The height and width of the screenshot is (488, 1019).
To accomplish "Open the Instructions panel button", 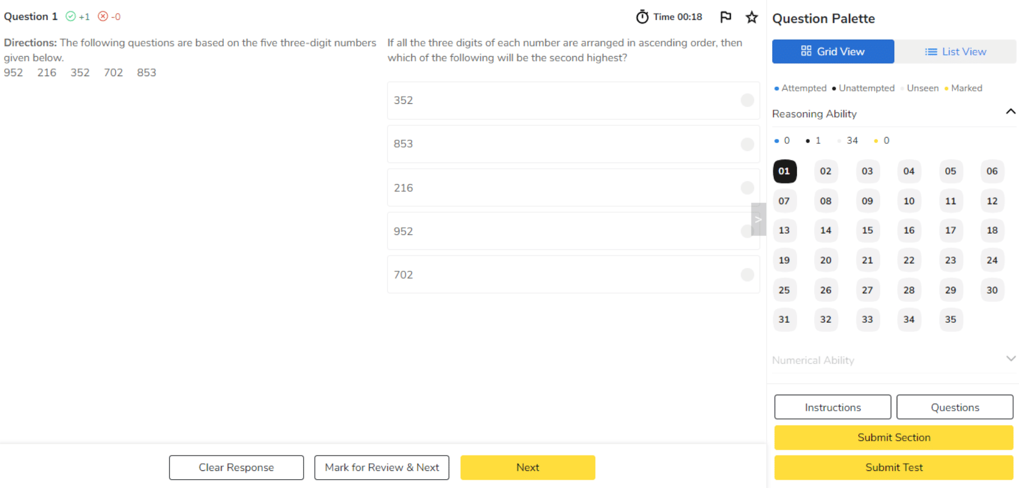I will coord(832,407).
